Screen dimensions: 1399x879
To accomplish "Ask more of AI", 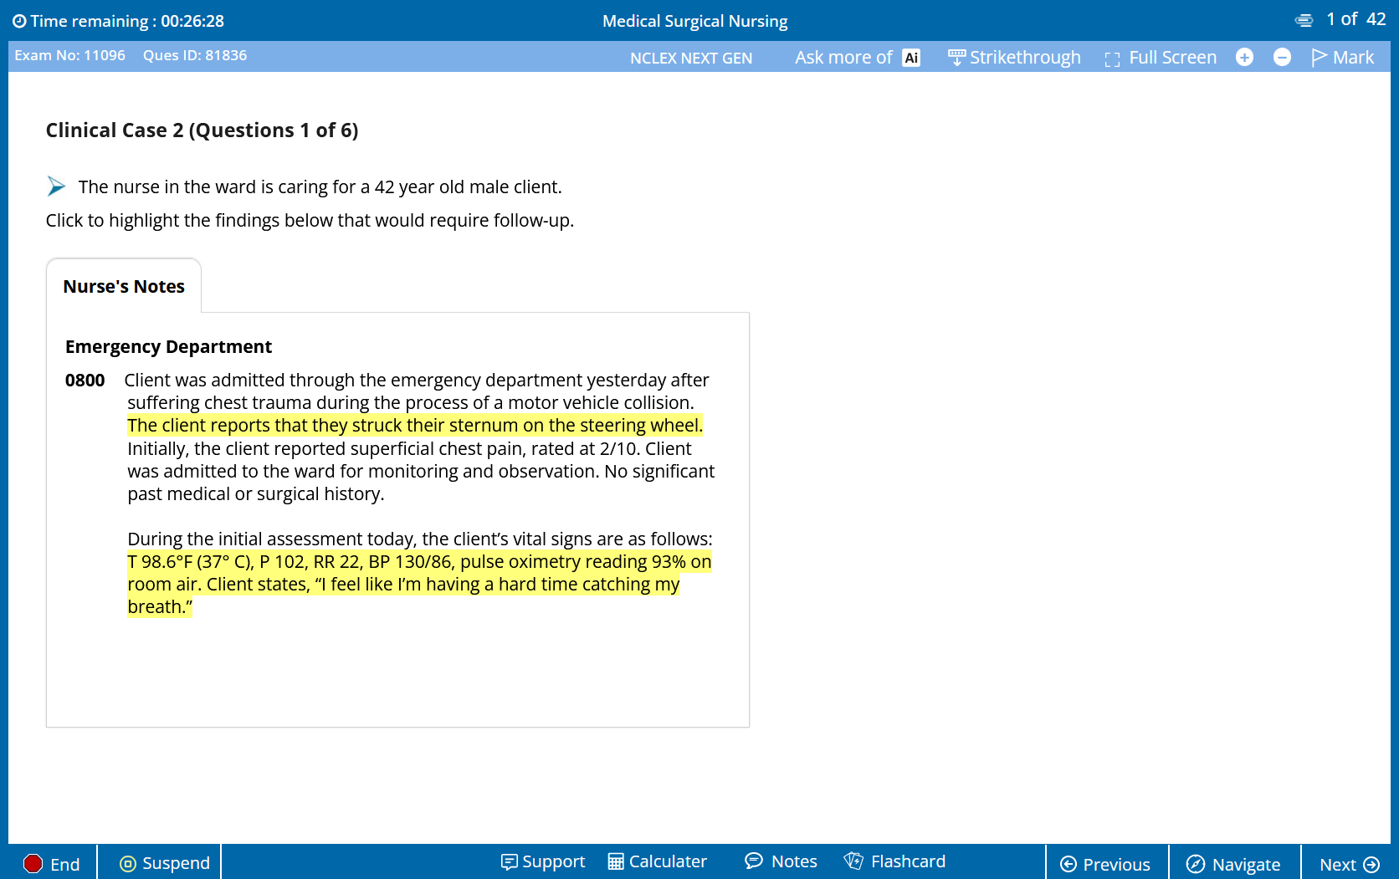I will pos(857,58).
